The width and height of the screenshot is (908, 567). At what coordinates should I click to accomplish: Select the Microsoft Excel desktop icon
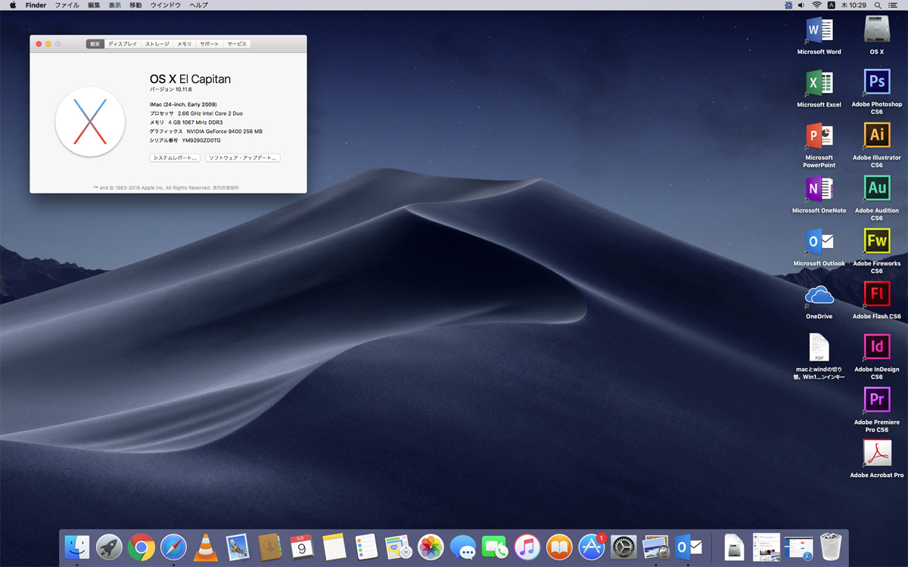tap(819, 83)
